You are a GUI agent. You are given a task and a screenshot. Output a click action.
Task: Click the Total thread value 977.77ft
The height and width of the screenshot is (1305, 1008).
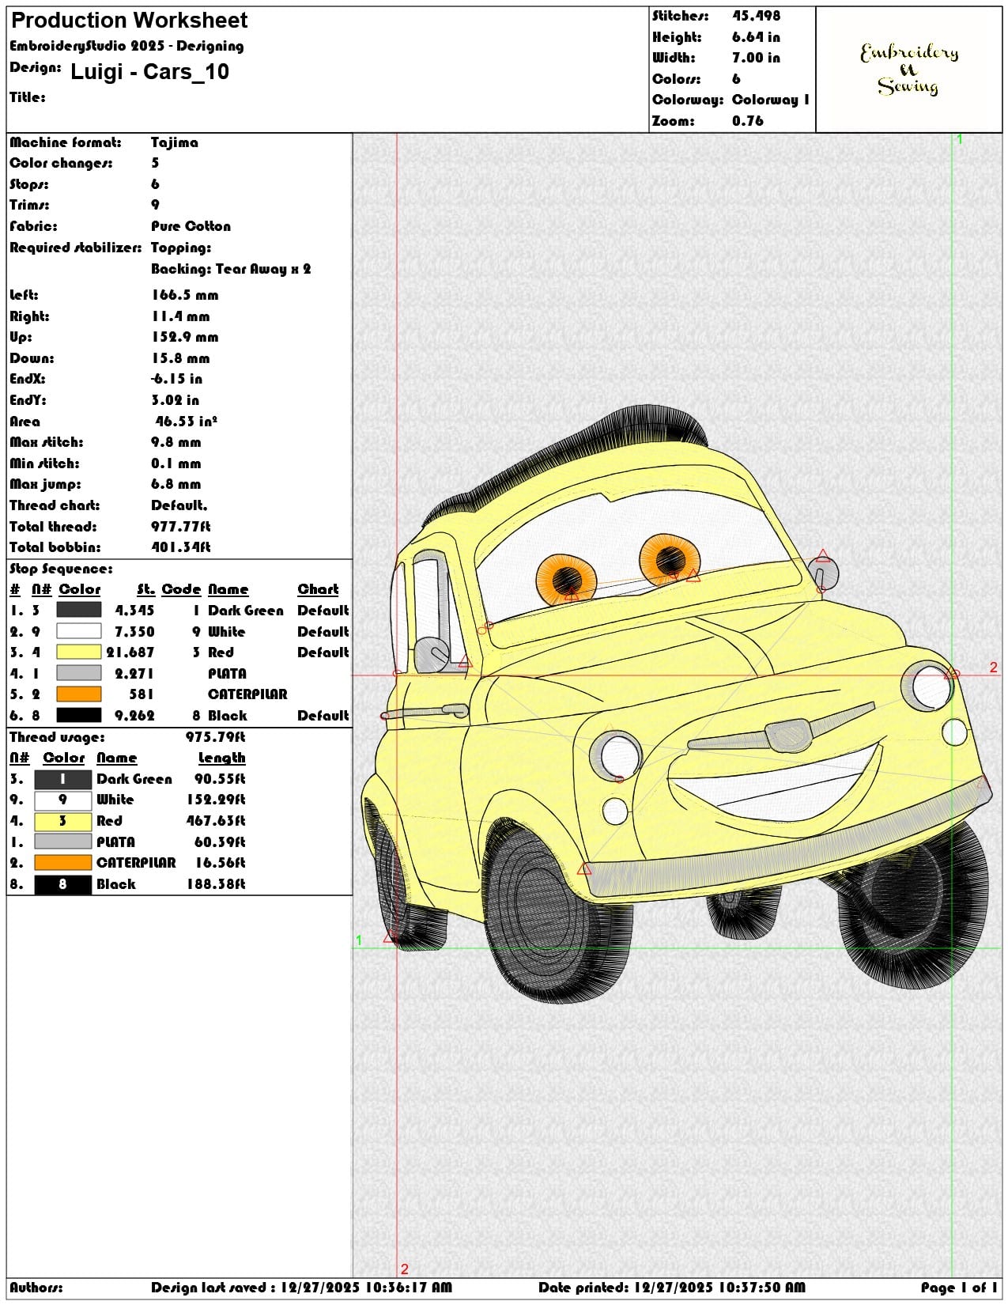tap(181, 526)
